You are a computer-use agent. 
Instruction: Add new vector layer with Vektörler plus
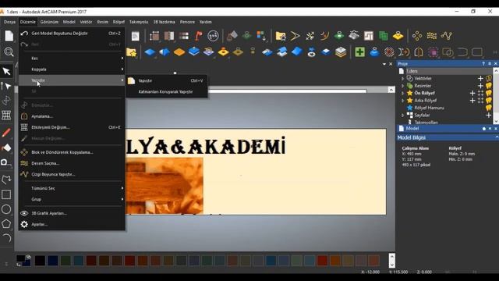coord(480,78)
